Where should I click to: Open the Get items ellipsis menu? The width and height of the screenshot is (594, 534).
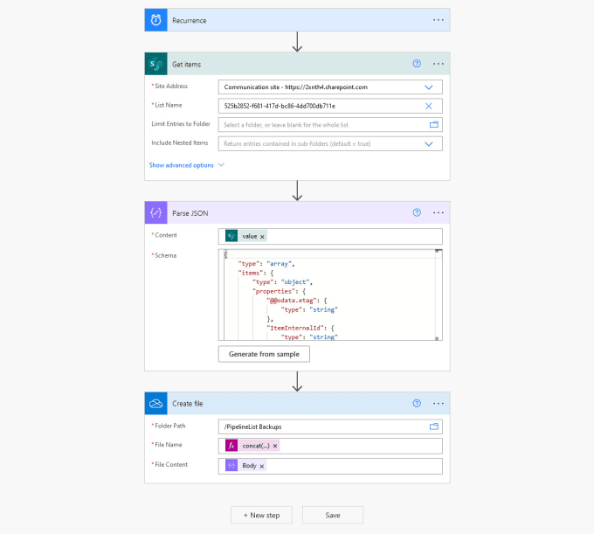coord(439,64)
